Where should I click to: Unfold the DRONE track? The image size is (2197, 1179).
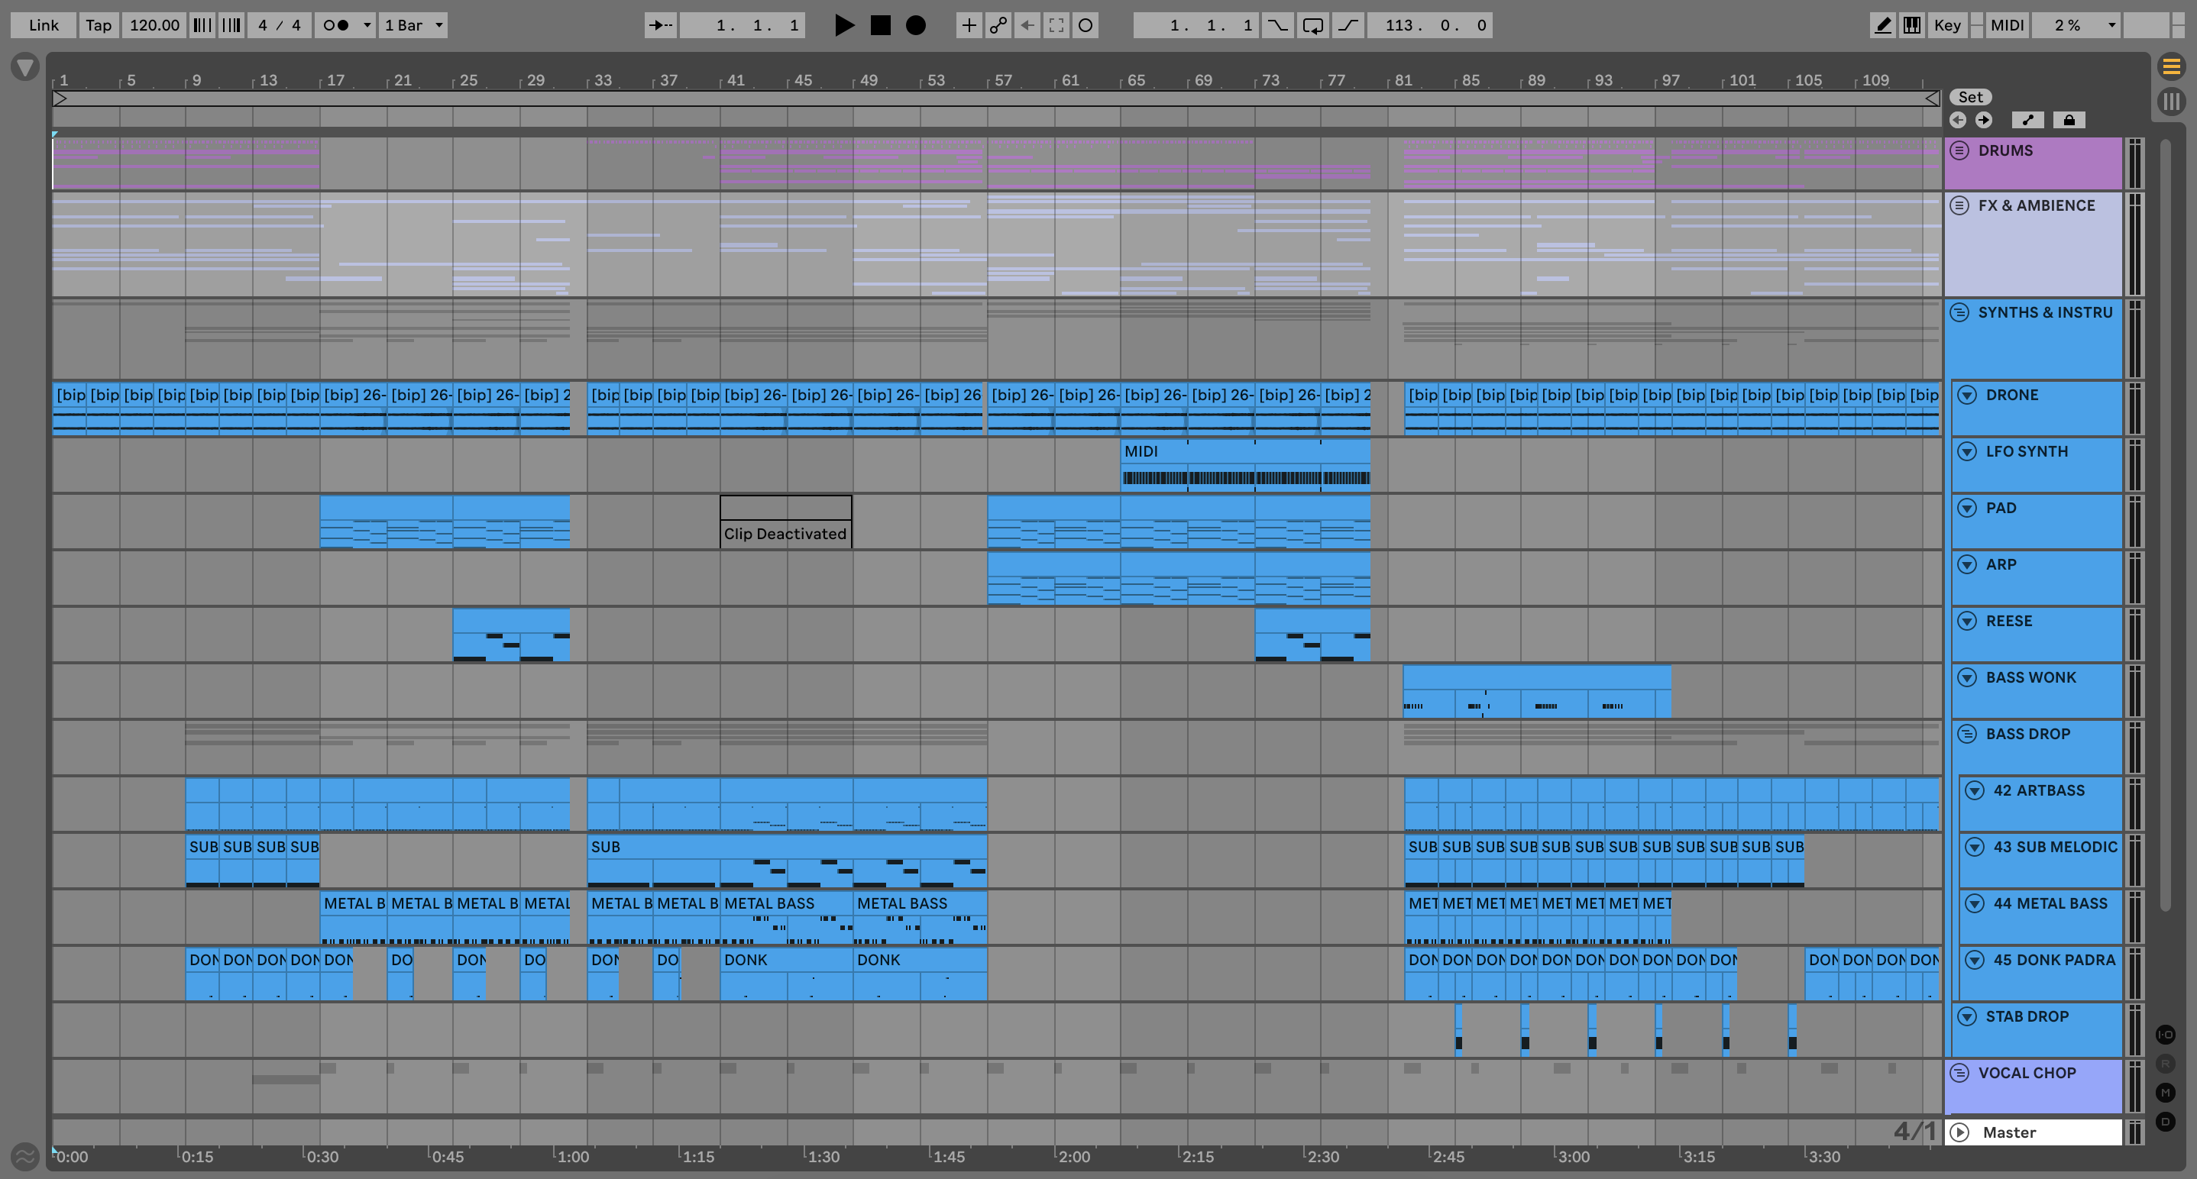1967,395
